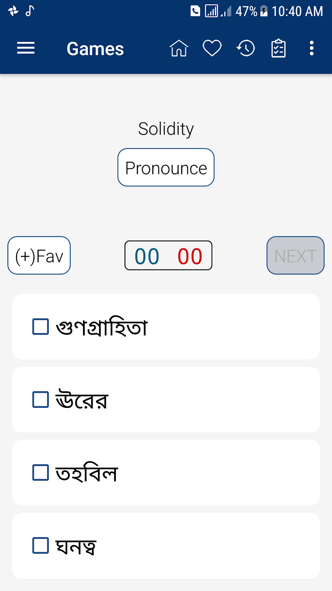Open the hamburger navigation menu
The height and width of the screenshot is (591, 332).
(x=26, y=48)
